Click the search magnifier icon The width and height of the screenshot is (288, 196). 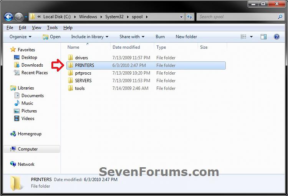(x=280, y=17)
